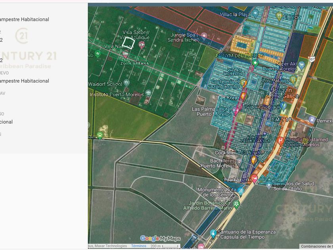Click the green paw print marker
The height and width of the screenshot is (250, 333).
pyautogui.click(x=100, y=135)
